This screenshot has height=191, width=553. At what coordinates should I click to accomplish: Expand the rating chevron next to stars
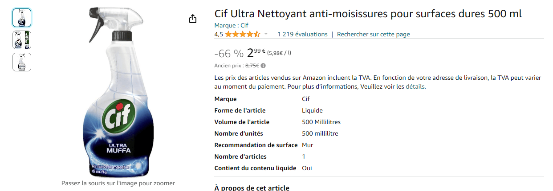click(266, 34)
